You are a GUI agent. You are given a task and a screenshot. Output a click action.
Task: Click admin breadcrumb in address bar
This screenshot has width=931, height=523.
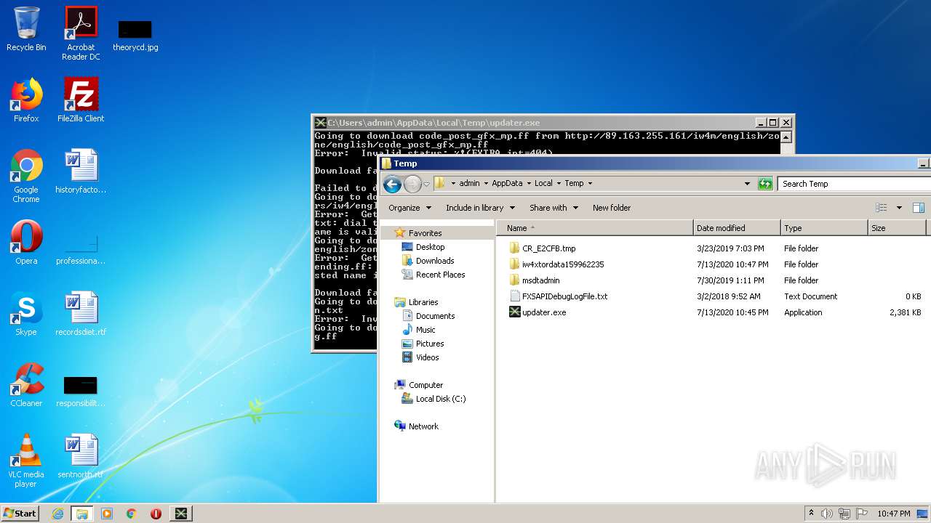tap(469, 183)
